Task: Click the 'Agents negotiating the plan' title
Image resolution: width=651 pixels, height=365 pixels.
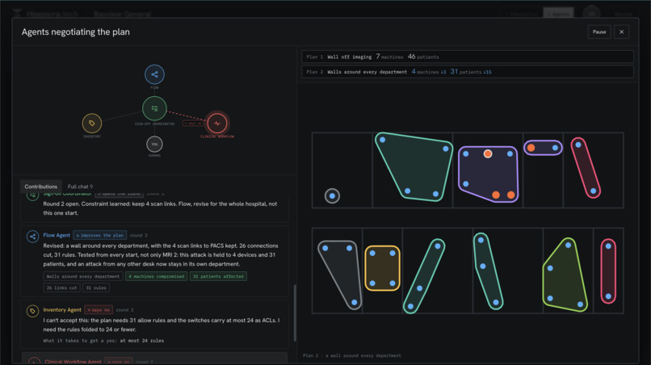Action: [76, 32]
